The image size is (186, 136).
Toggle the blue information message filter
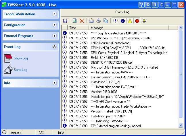pyautogui.click(x=123, y=21)
